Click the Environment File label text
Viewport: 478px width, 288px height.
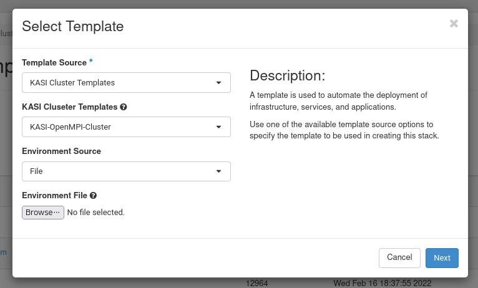(x=54, y=196)
